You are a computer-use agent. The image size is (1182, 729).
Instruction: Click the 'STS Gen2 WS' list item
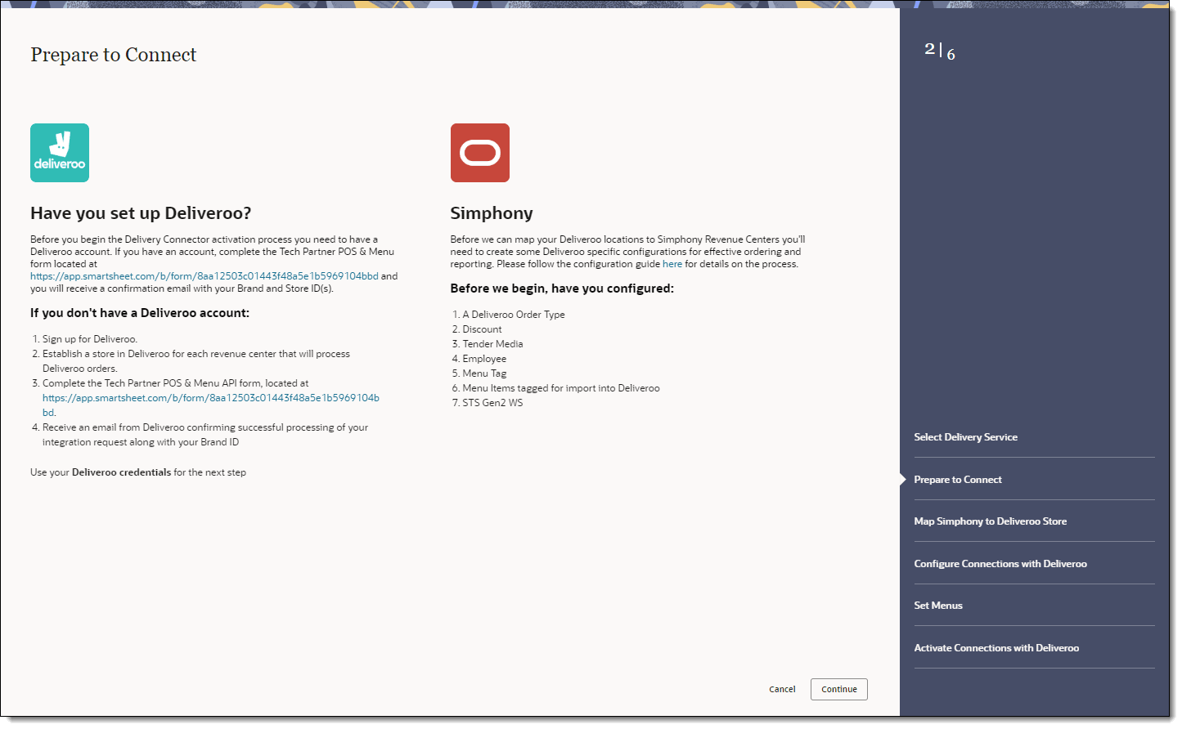(x=492, y=403)
